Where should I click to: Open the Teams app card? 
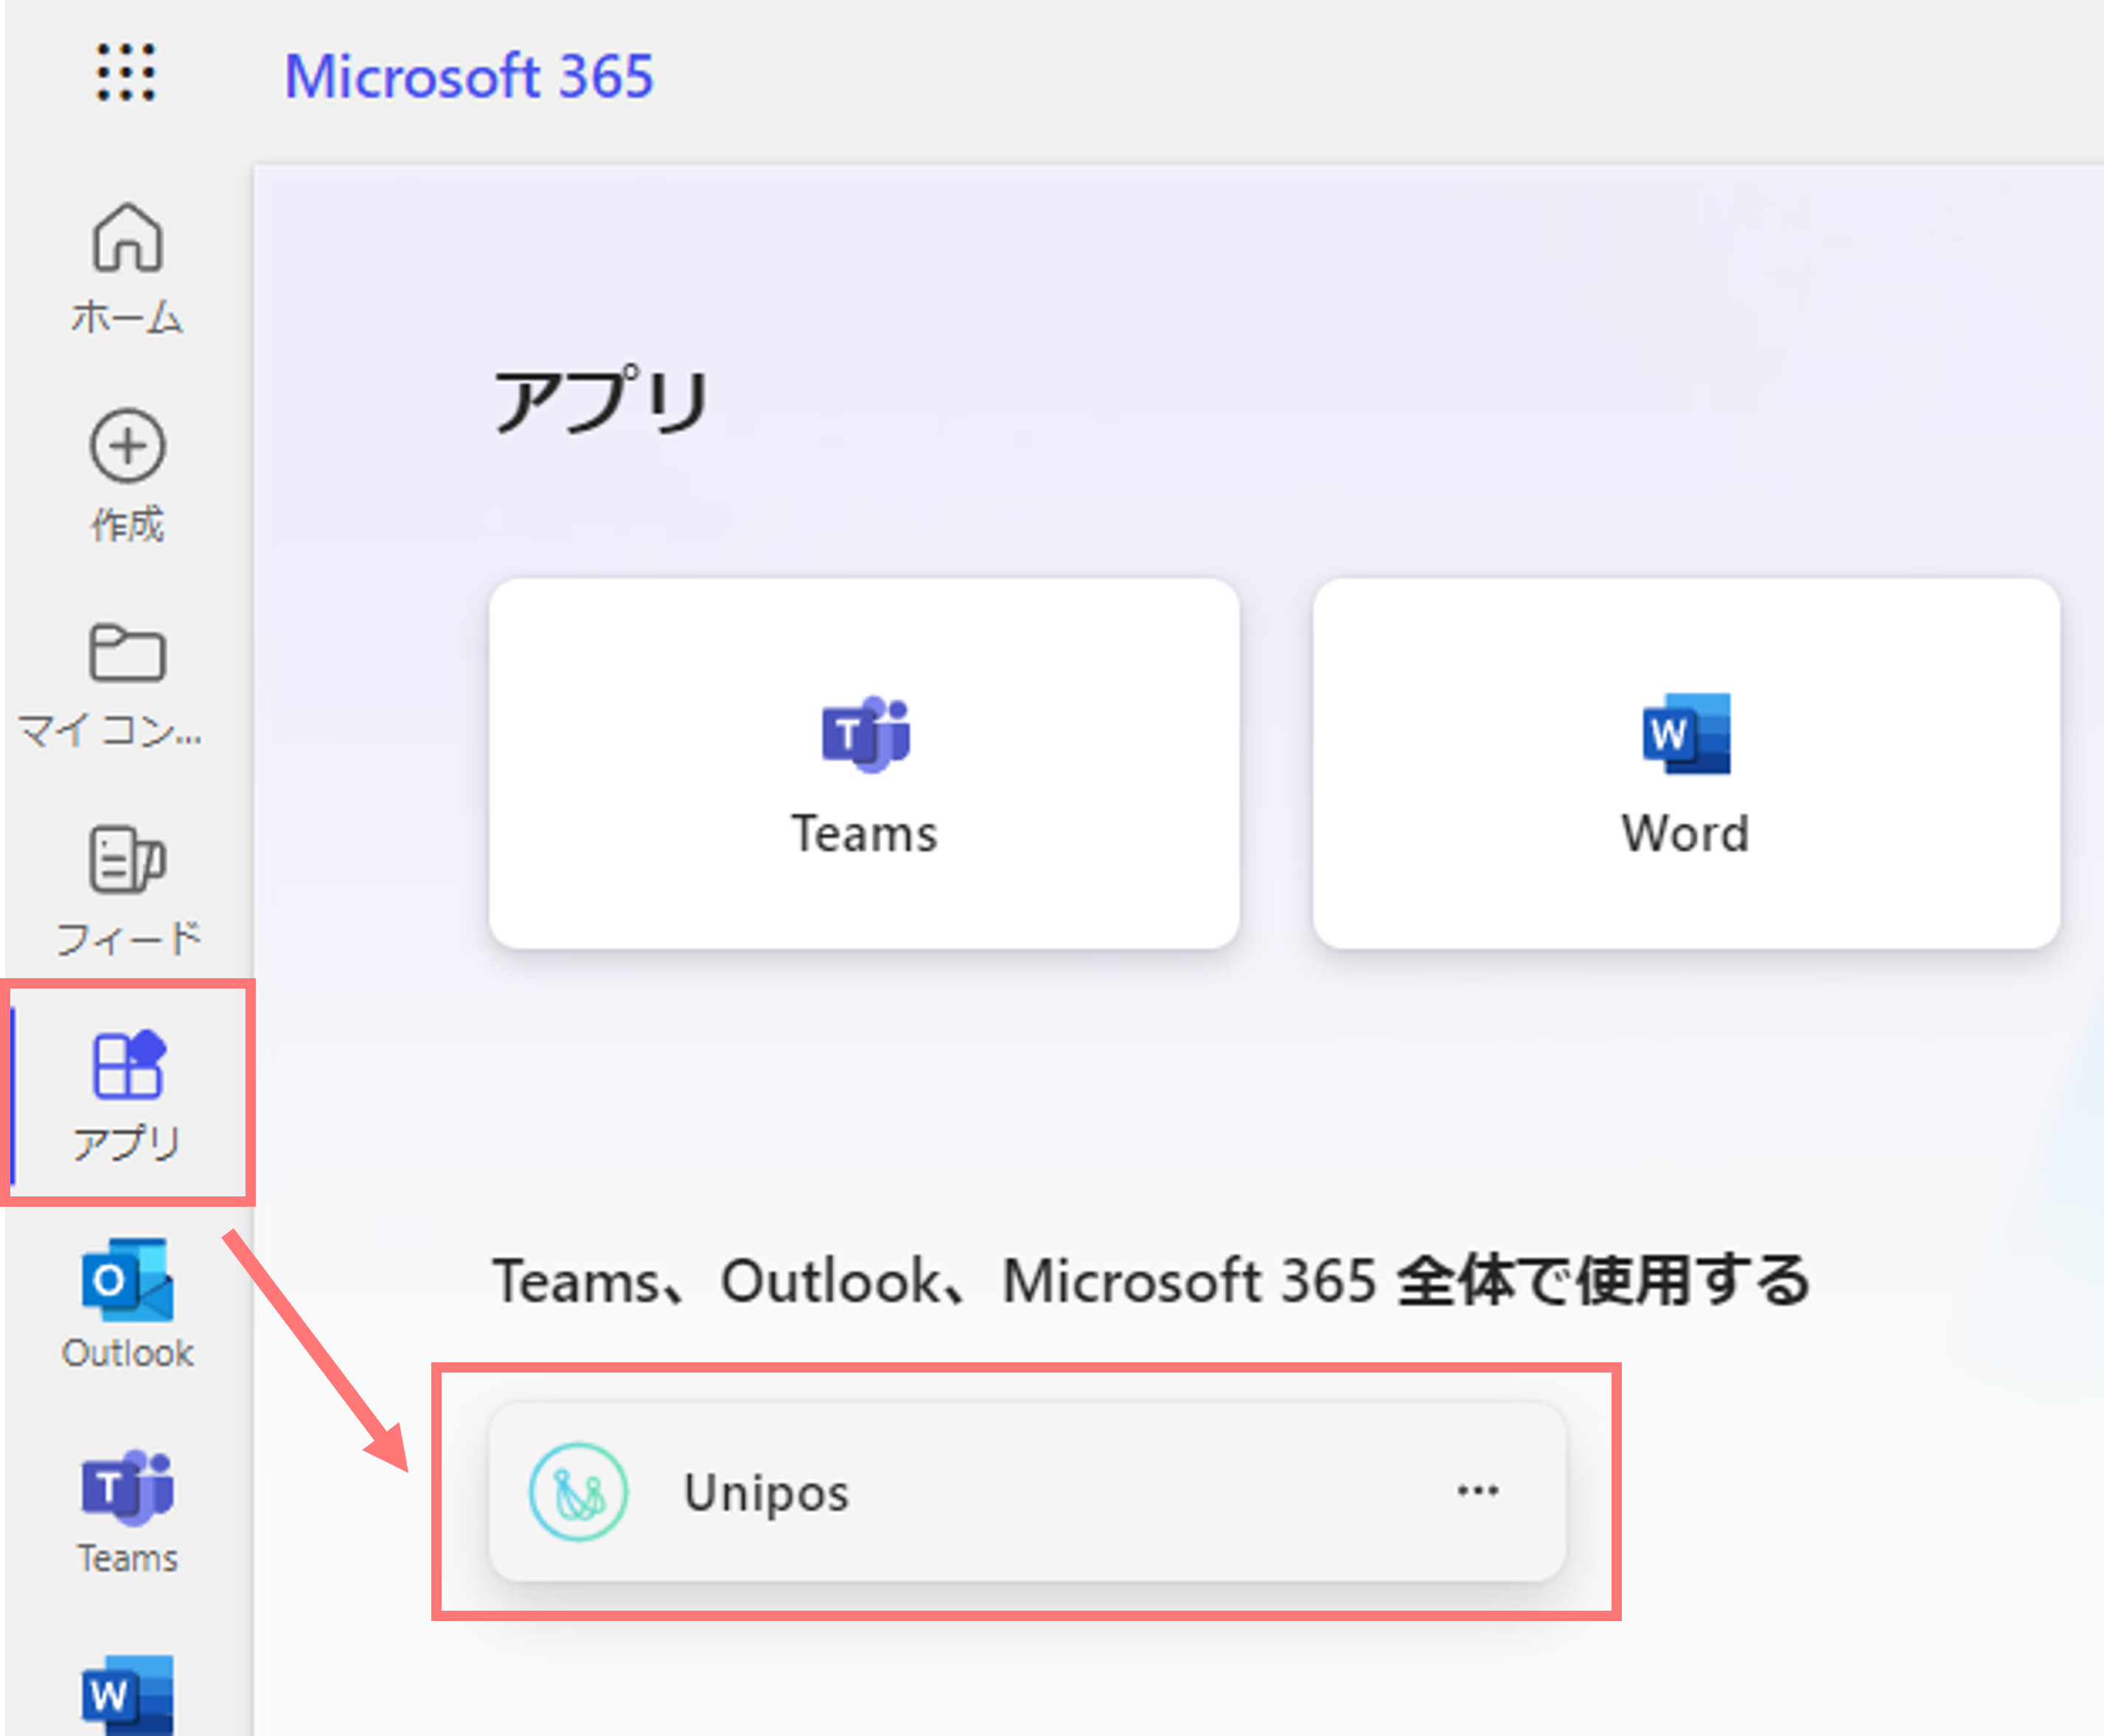[x=864, y=763]
